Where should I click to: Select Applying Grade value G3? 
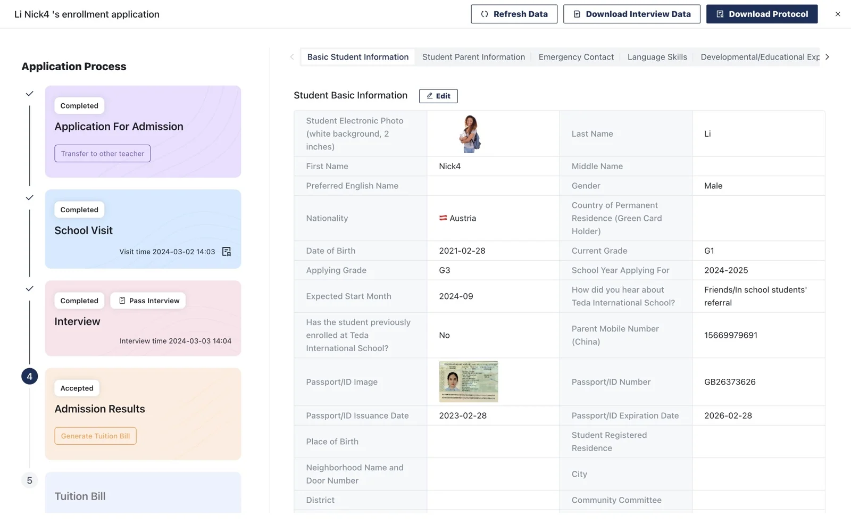(x=445, y=271)
